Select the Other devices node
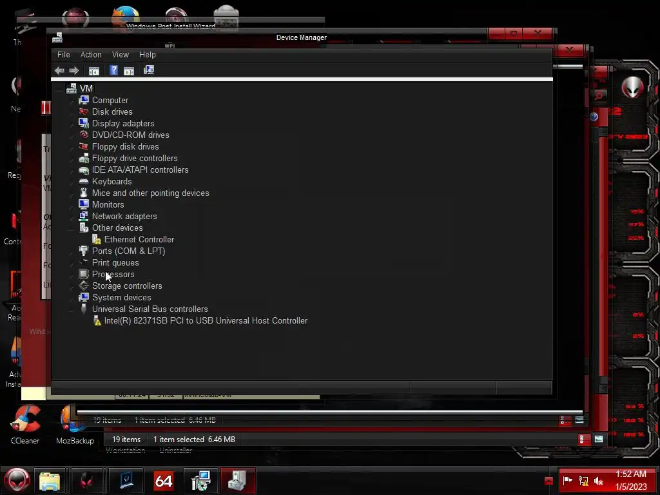The image size is (660, 495). tap(117, 228)
